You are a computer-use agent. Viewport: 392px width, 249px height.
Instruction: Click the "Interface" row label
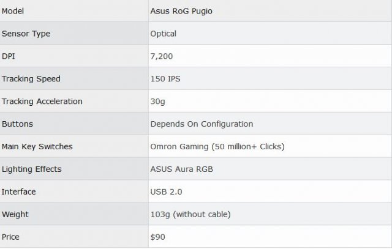point(19,192)
